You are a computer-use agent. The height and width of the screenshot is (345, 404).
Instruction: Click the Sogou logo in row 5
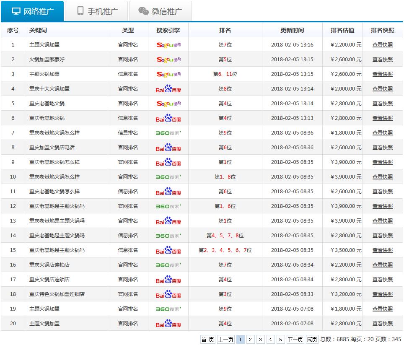168,104
